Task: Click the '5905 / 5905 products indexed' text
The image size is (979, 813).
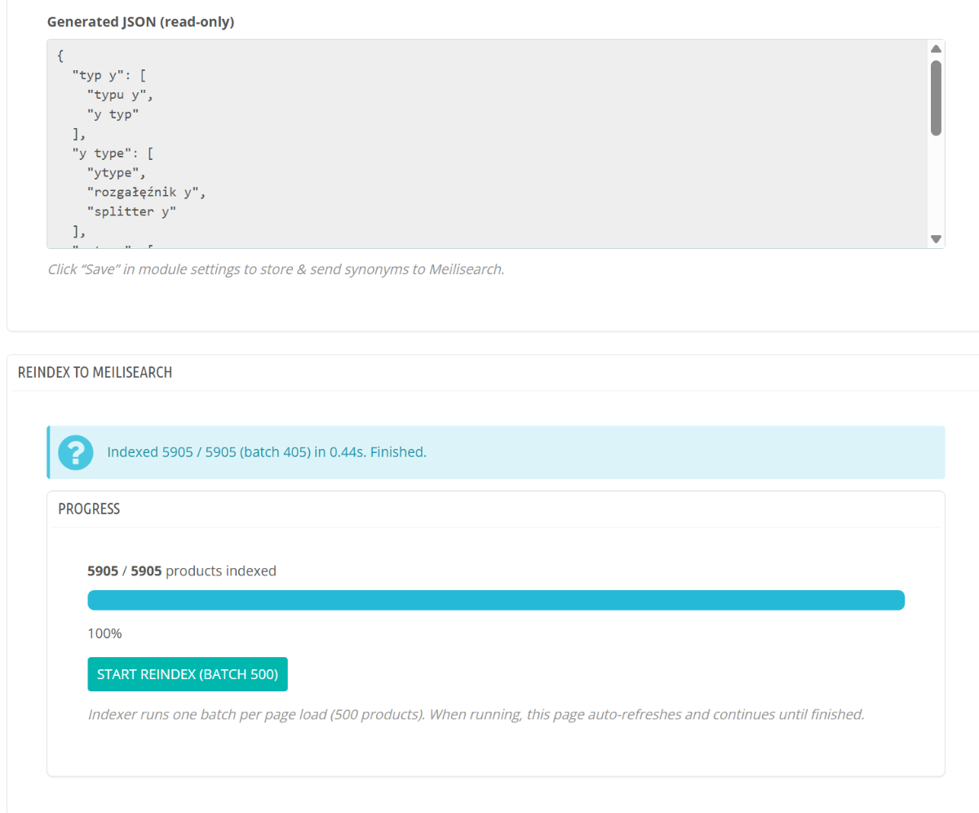Action: (181, 571)
